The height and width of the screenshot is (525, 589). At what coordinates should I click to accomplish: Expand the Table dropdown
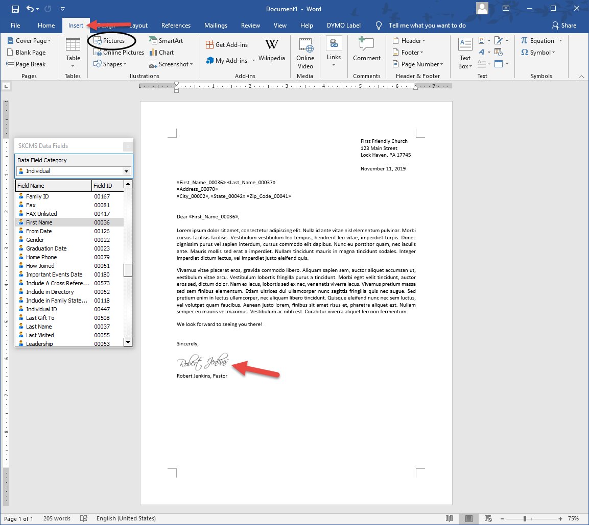pos(73,65)
